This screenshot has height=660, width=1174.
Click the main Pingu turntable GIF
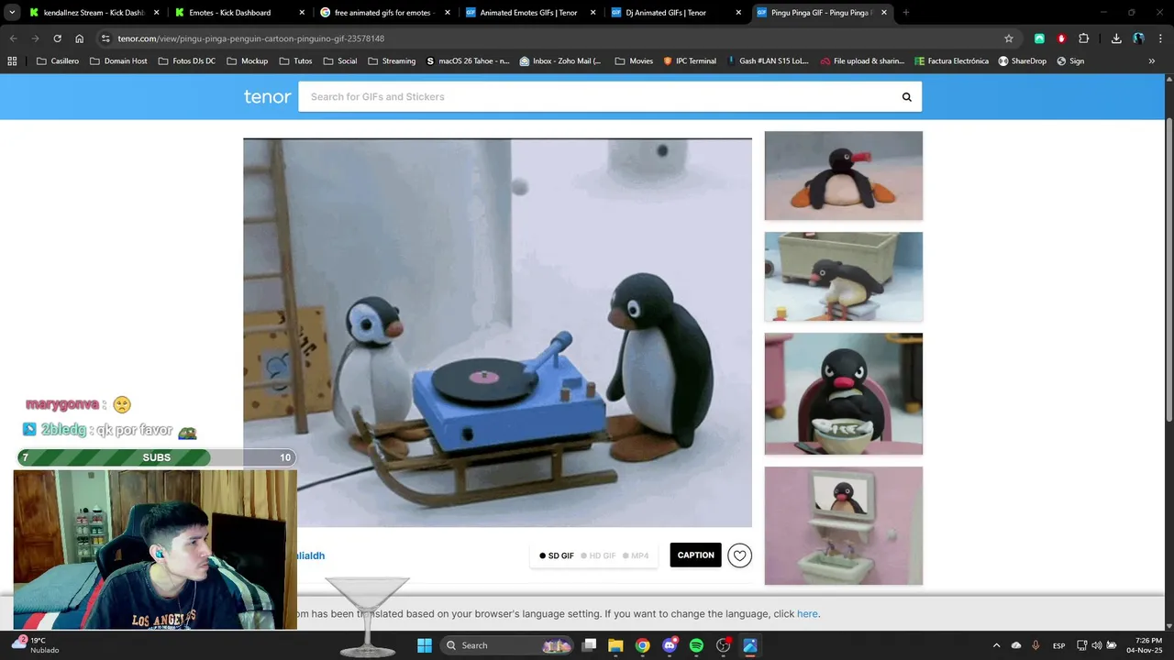(x=497, y=333)
